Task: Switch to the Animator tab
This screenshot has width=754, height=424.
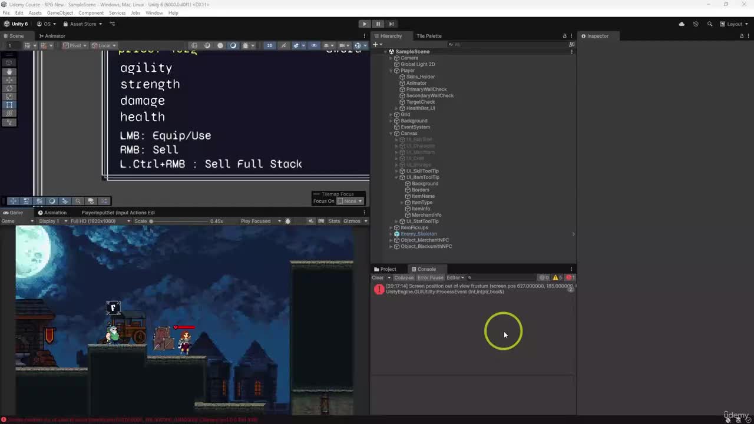Action: point(52,36)
